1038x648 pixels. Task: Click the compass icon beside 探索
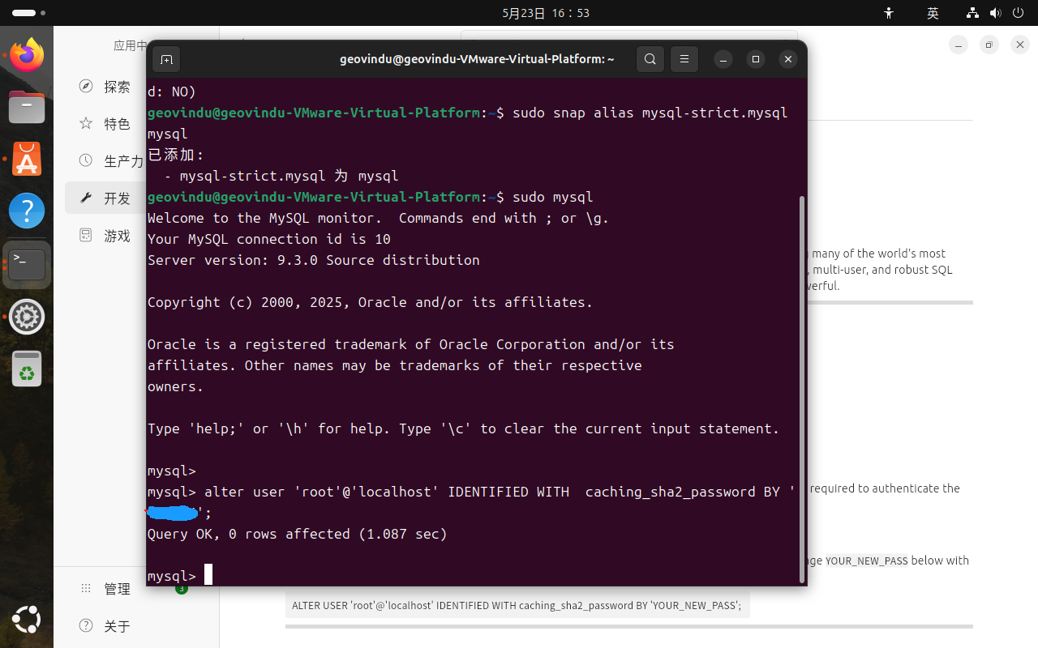(x=86, y=86)
